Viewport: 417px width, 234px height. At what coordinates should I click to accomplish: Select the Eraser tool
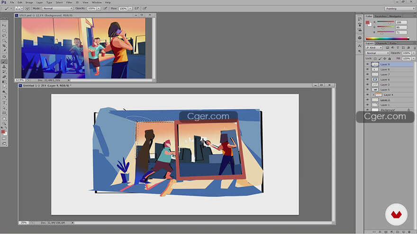pos(4,77)
